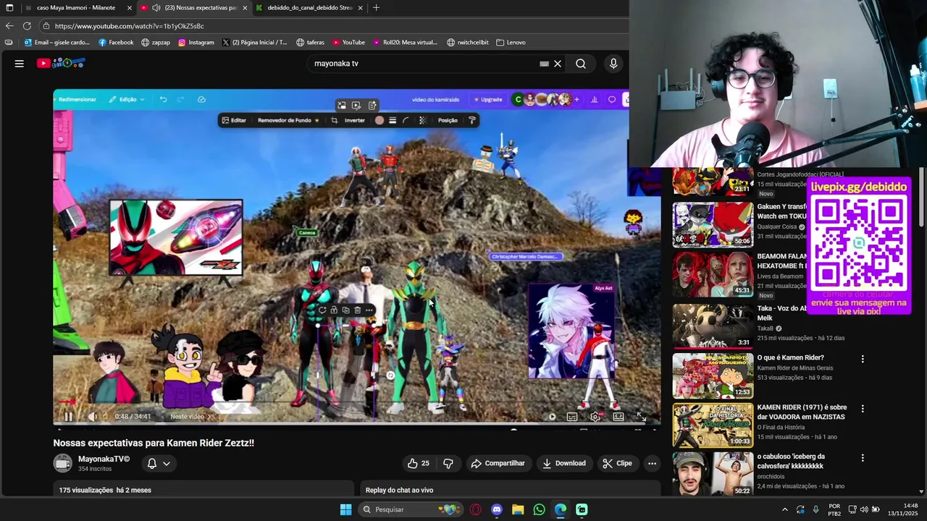
Task: Open options menu for 'O que é Kamen Rider?'
Action: [x=863, y=359]
